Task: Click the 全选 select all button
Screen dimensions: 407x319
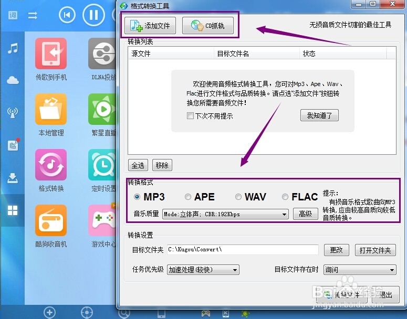Action: pos(138,165)
